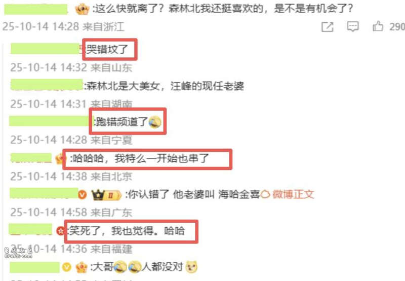The height and width of the screenshot is (281, 405).
Task: Click the crown badge next to 大哥 comment
Action: 82,267
